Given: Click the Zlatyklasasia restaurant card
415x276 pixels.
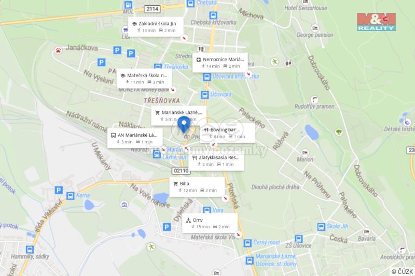Looking at the screenshot, I should coord(216,161).
